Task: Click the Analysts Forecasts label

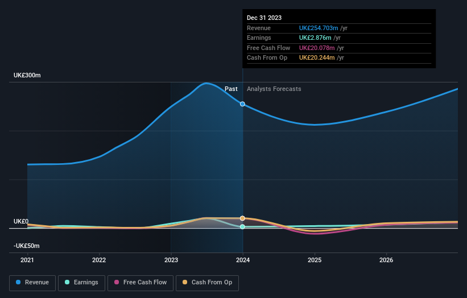Action: point(274,89)
